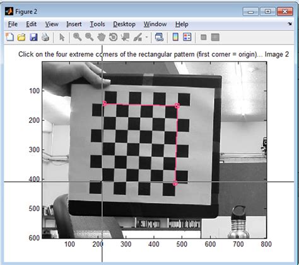Close the Figure 2 window
299x265 pixels.
[x=285, y=11]
